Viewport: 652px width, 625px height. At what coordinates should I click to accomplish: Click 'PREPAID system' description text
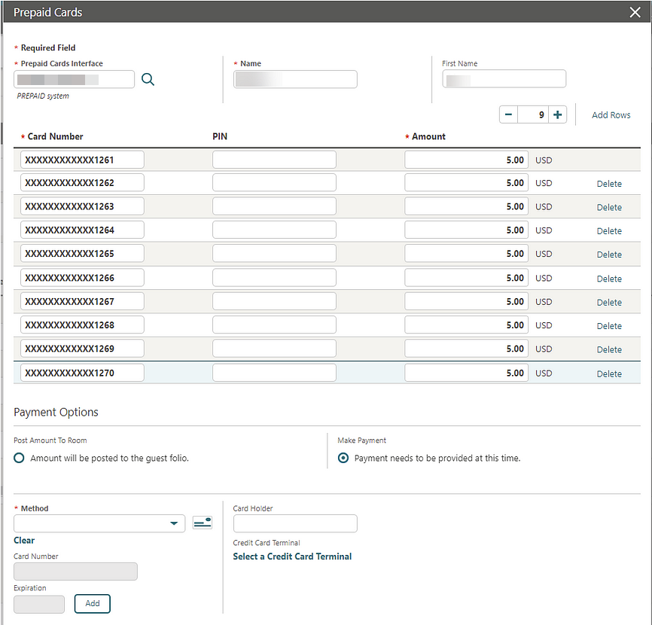pyautogui.click(x=43, y=96)
